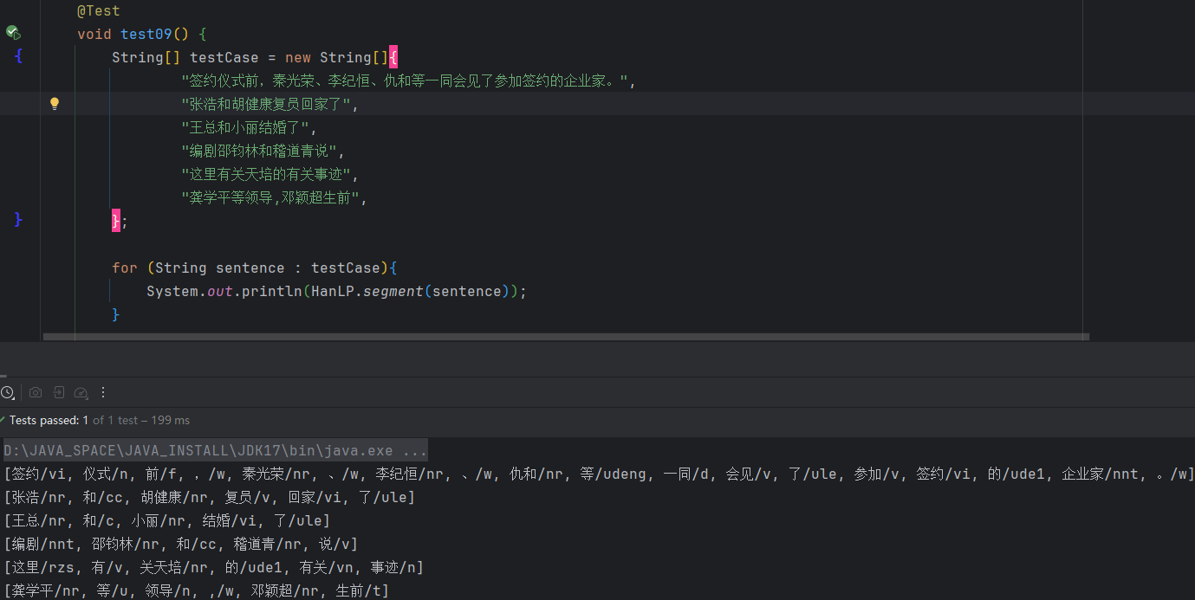Click the yellow light bulb quick-fix icon
This screenshot has height=600, width=1195.
[x=55, y=104]
